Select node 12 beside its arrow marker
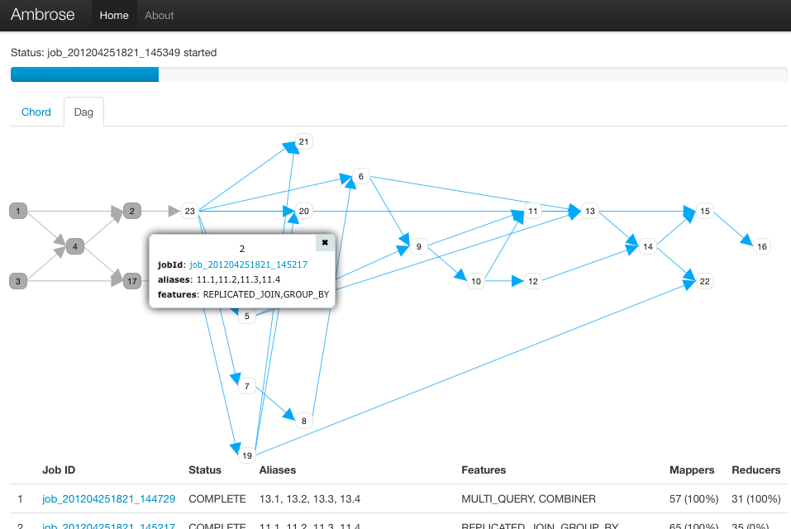This screenshot has height=529, width=791. 532,281
